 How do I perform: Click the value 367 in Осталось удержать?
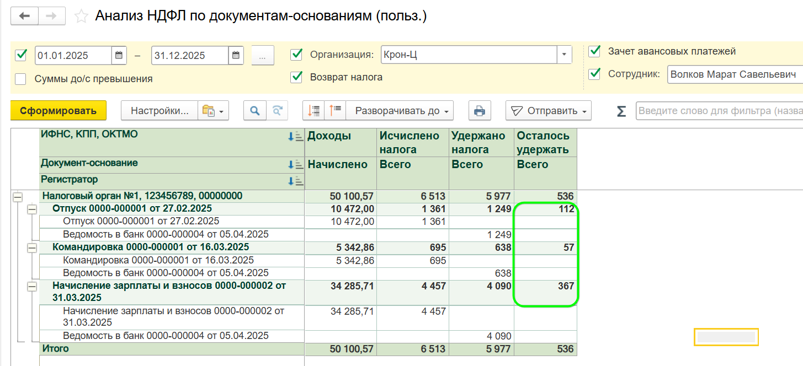tap(566, 286)
